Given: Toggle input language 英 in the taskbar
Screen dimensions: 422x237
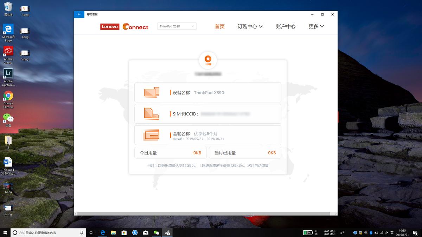Looking at the screenshot, I should pyautogui.click(x=391, y=232).
